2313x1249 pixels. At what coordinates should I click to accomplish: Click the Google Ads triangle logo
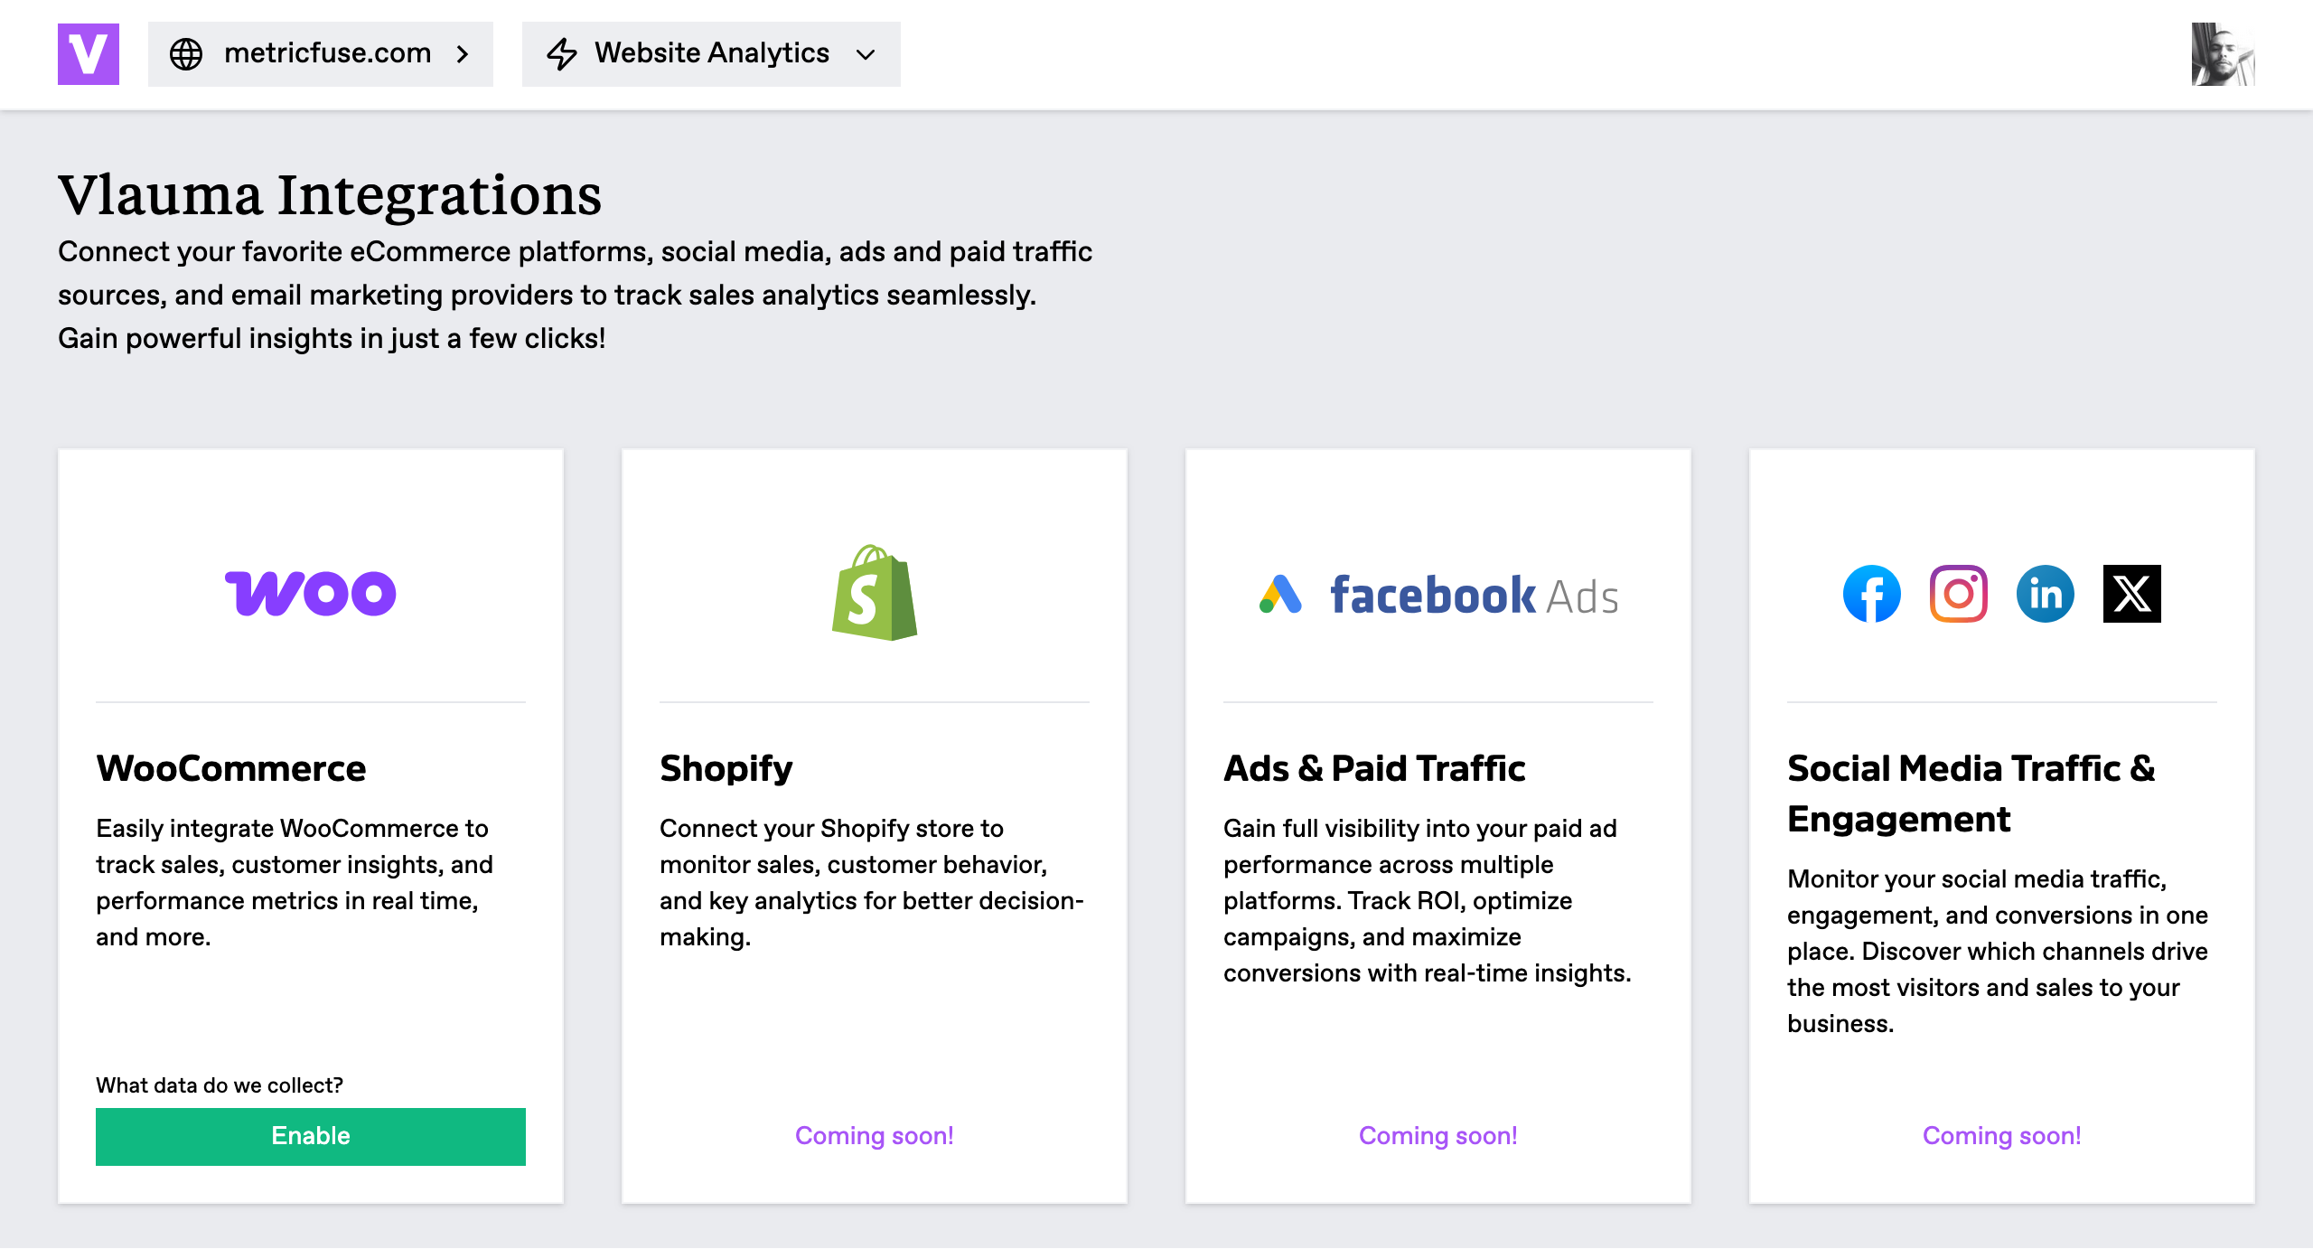click(1280, 595)
